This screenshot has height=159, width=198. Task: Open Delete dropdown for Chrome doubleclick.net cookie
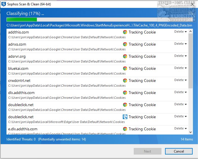coord(181,104)
